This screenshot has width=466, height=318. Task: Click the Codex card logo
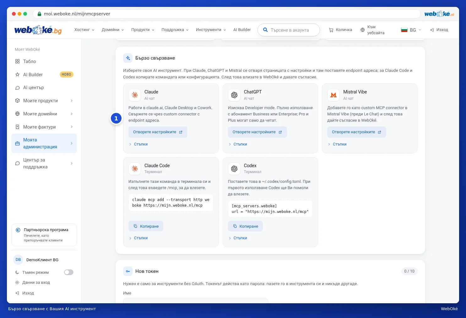coord(234,169)
